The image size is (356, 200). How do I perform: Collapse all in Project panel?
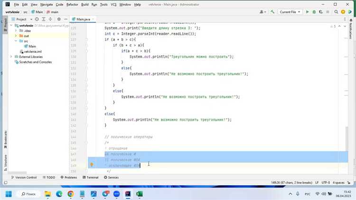pos(50,19)
